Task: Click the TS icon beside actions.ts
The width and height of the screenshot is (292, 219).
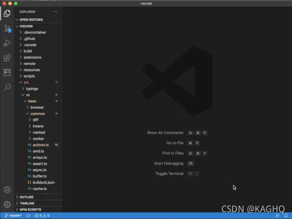Action: click(29, 145)
